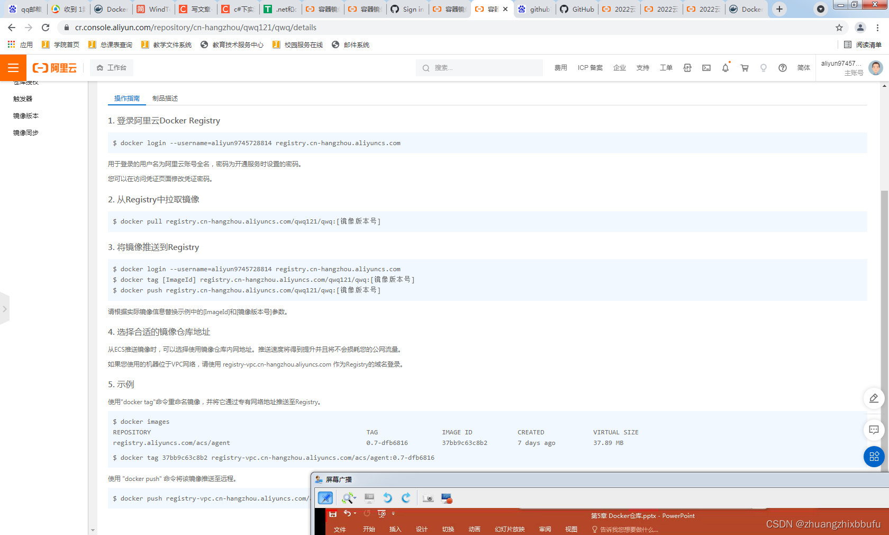Click PowerPoint start-slideshow quick access icon

(x=382, y=514)
